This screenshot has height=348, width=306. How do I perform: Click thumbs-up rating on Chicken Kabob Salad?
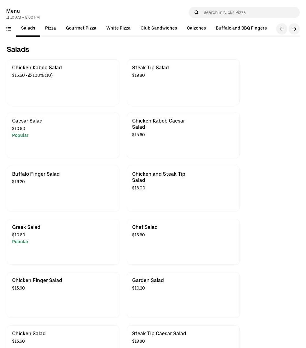coord(30,76)
